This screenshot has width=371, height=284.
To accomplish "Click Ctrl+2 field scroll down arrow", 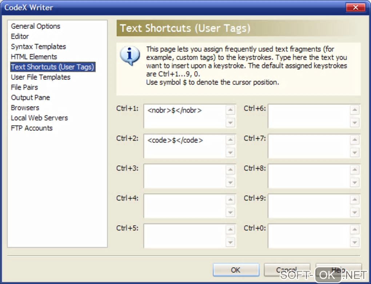I will coord(231,153).
